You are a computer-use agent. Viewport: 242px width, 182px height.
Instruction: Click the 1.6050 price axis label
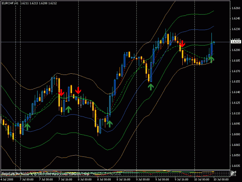(x=236, y=155)
